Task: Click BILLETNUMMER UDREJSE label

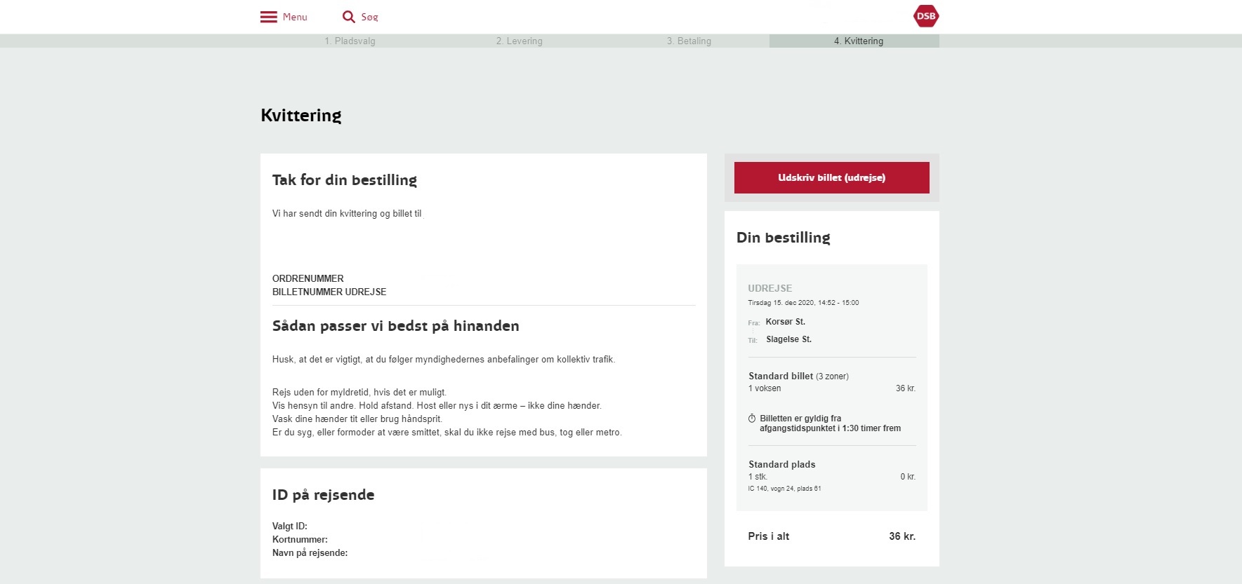Action: (x=329, y=292)
